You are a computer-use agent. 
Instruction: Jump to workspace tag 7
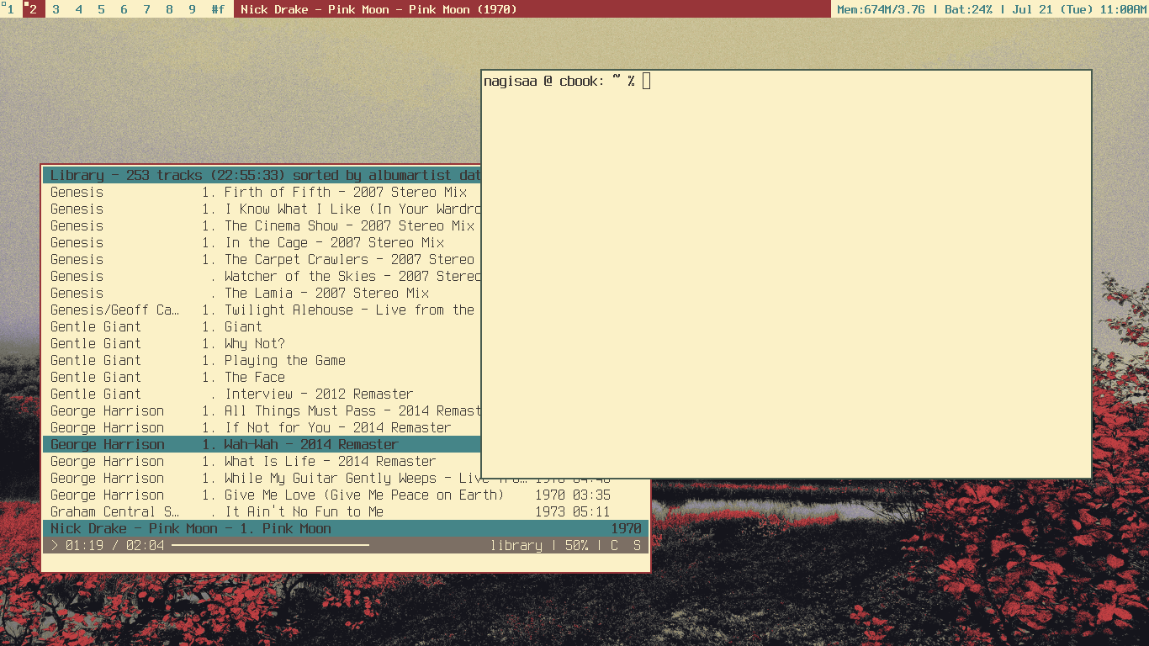[147, 9]
